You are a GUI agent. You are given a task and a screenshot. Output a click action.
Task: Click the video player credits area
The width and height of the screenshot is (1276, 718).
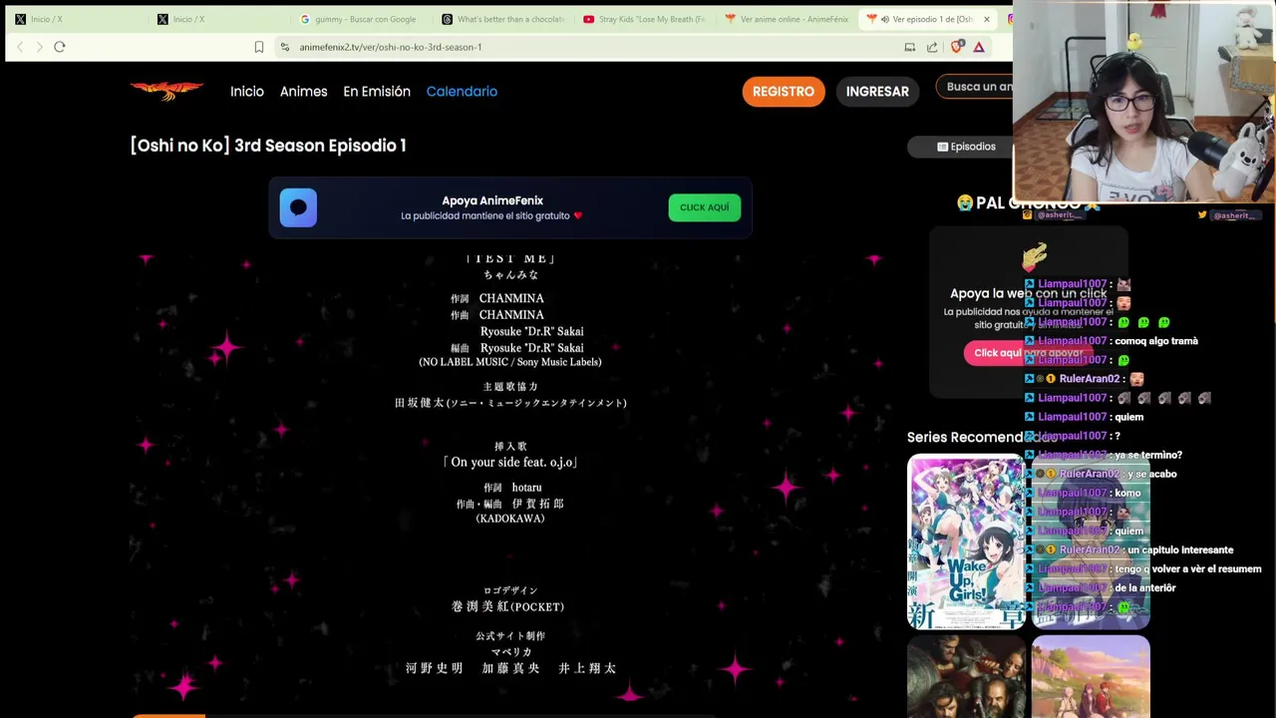[510, 479]
